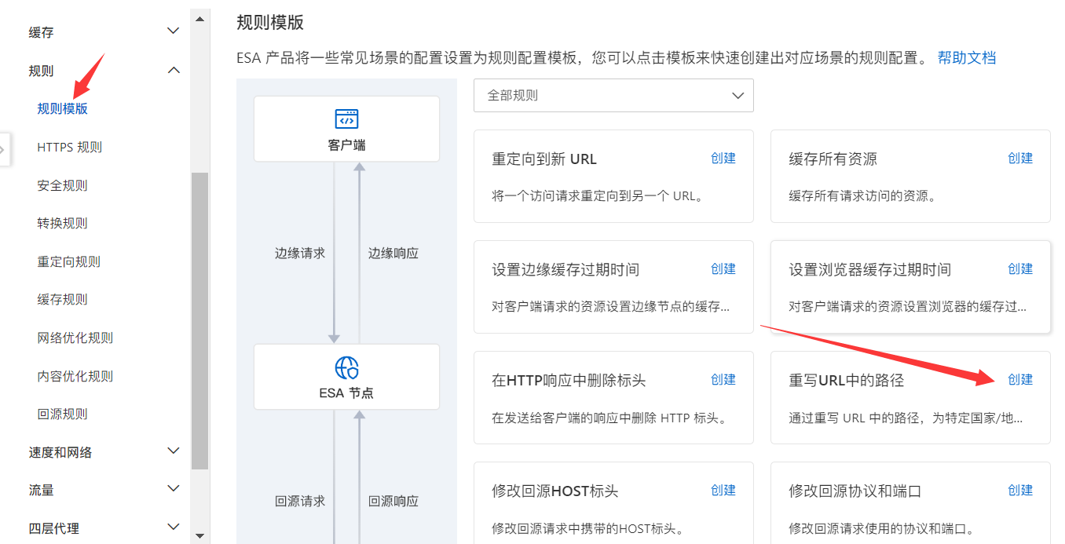Click the sidebar collapse handle arrow
This screenshot has width=1065, height=544.
coord(3,149)
